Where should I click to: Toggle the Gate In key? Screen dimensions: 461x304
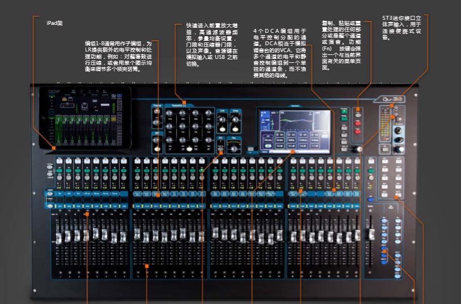pyautogui.click(x=223, y=129)
